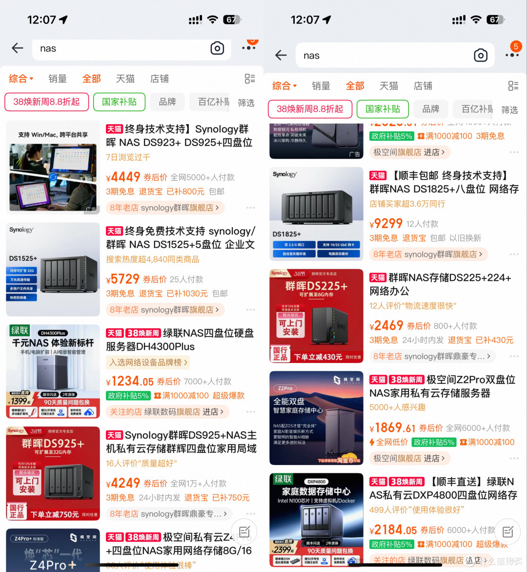The image size is (527, 572).
Task: Open synology群晖旗舰店 link under DS923+ item
Action: tap(165, 208)
